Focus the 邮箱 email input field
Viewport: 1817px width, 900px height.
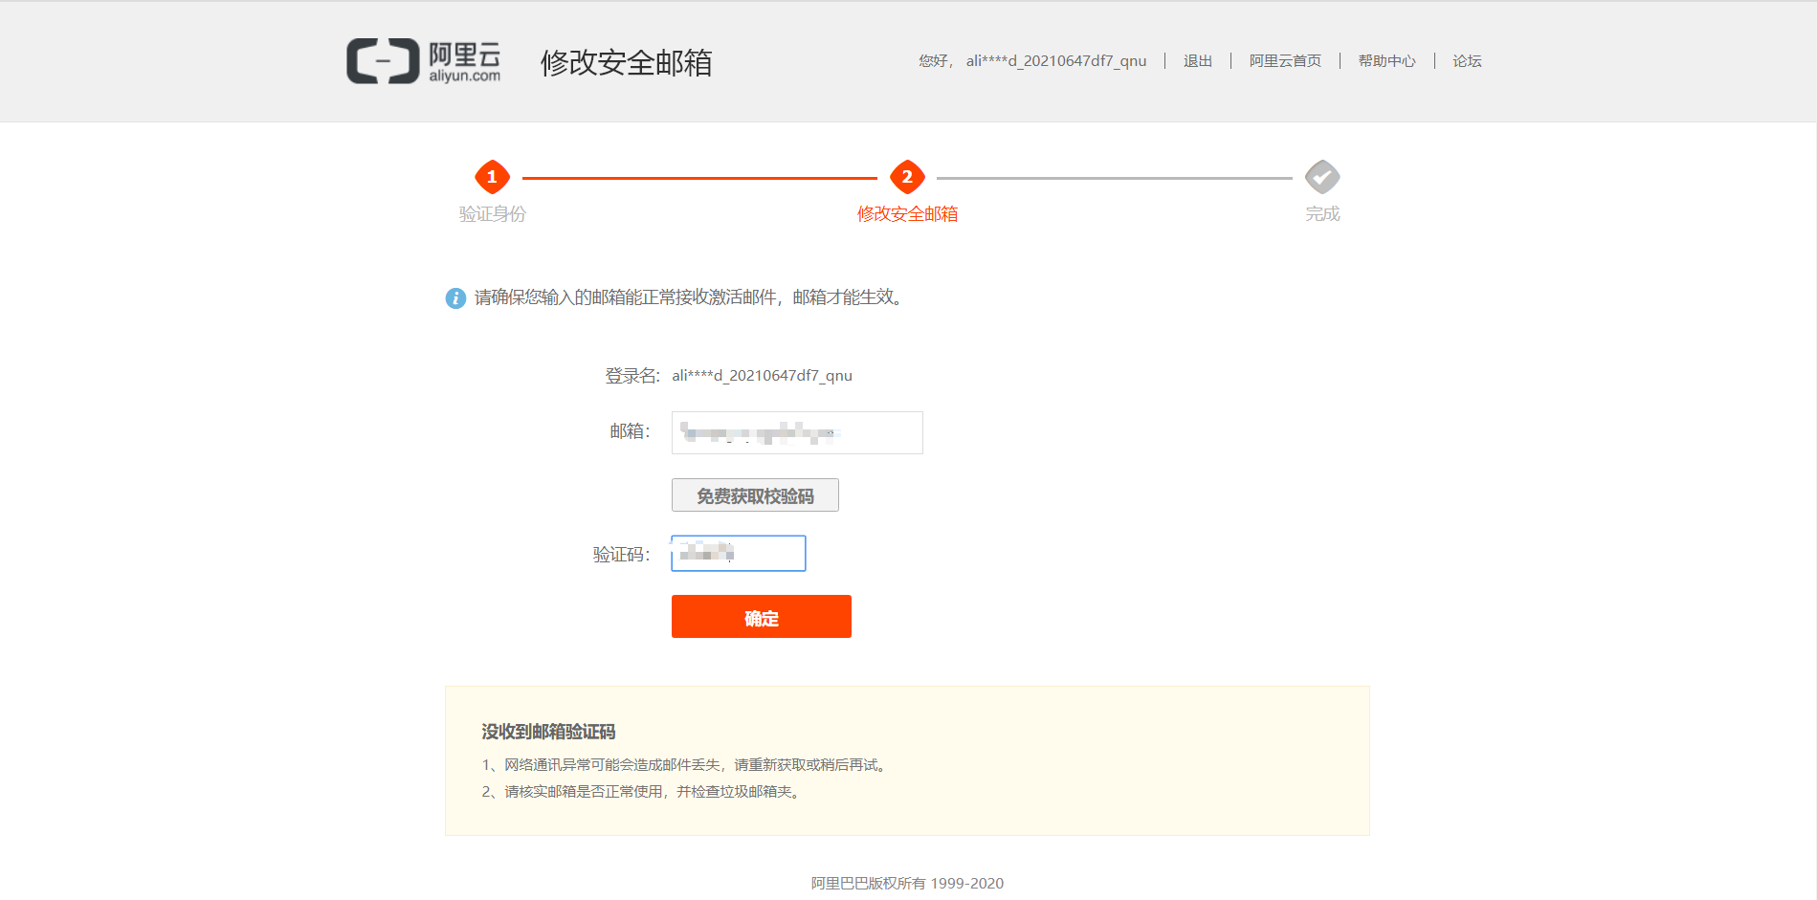pos(797,432)
